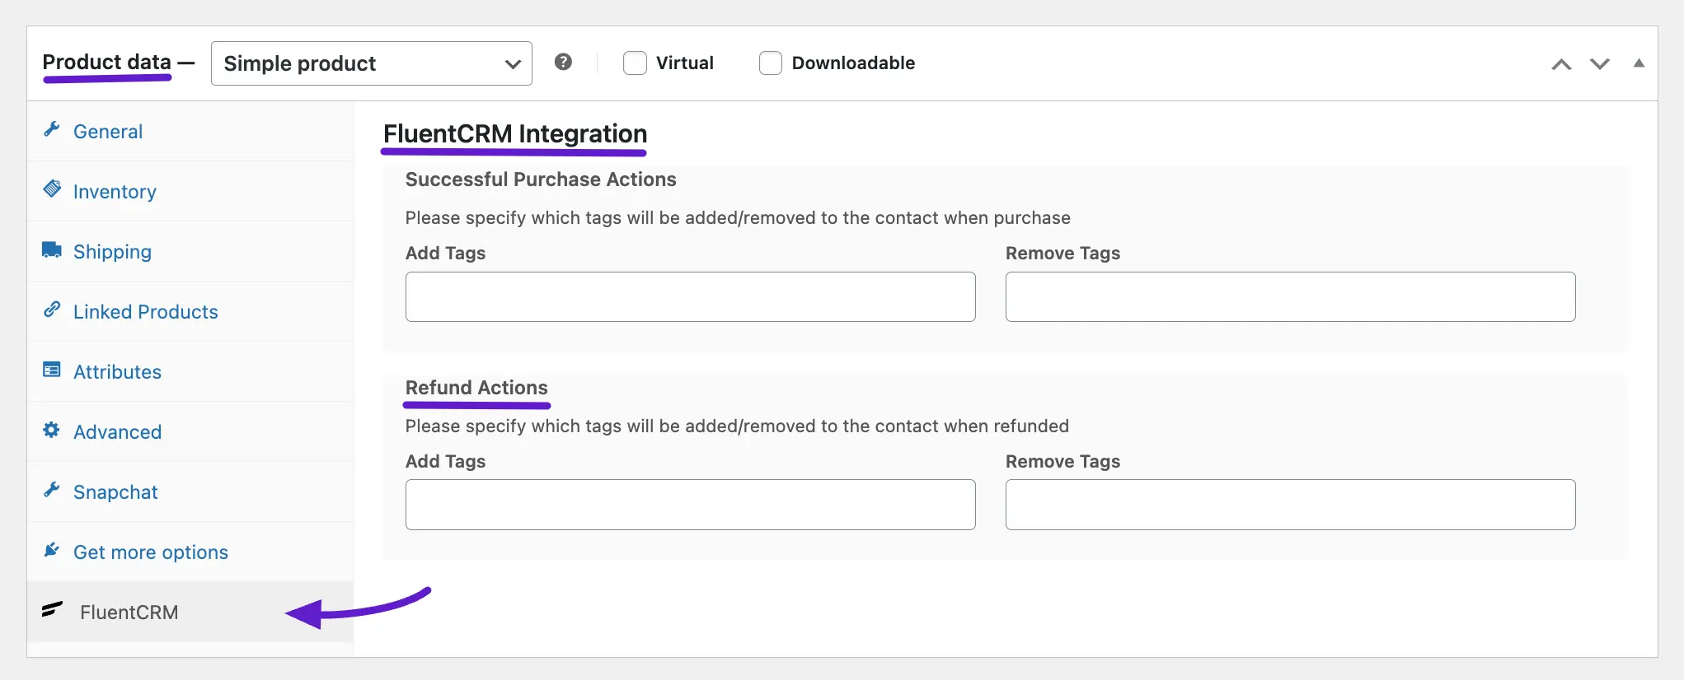Click the Successful Purchase Actions heading
This screenshot has height=680, width=1684.
point(541,179)
